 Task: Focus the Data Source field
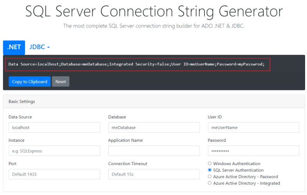[54, 128]
